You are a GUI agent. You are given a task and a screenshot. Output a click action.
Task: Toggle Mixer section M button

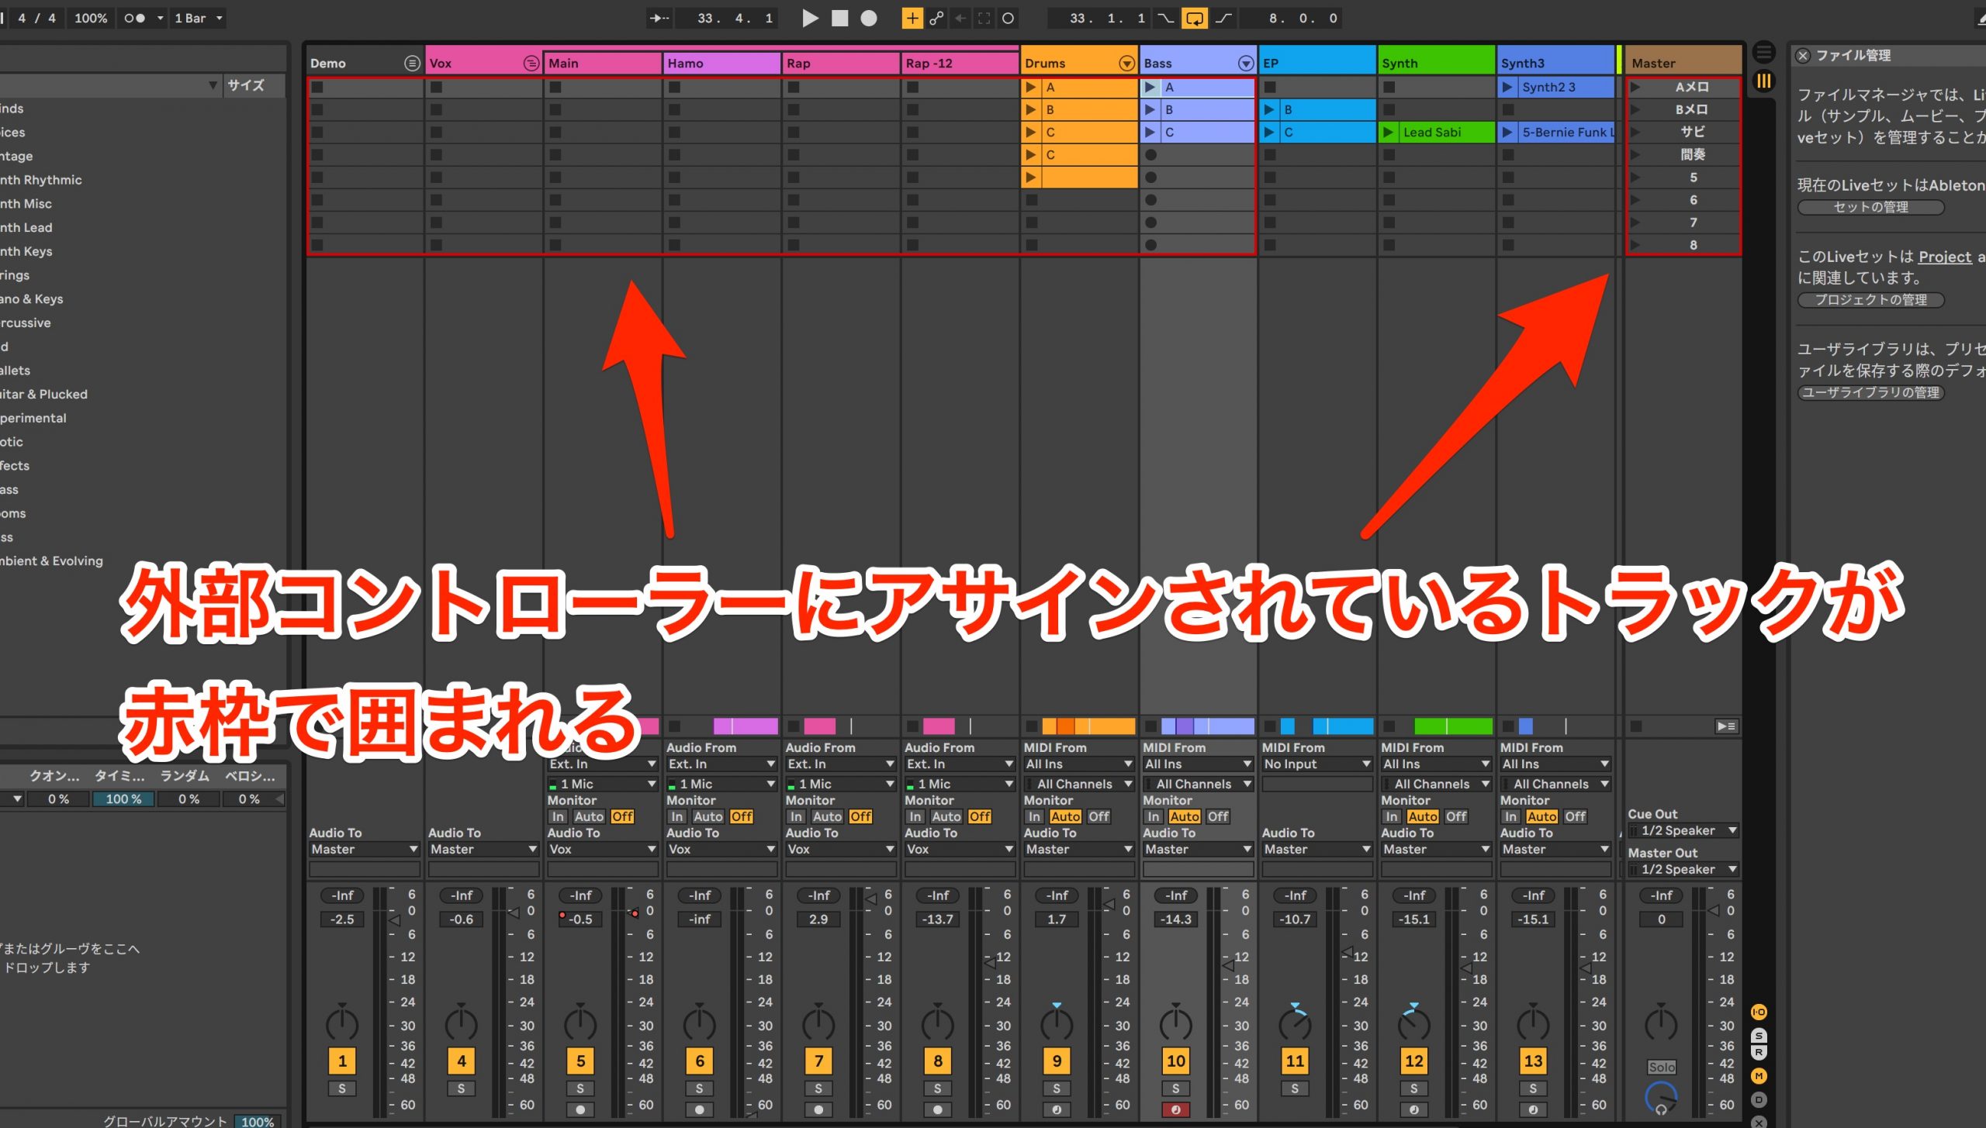[x=1759, y=1076]
